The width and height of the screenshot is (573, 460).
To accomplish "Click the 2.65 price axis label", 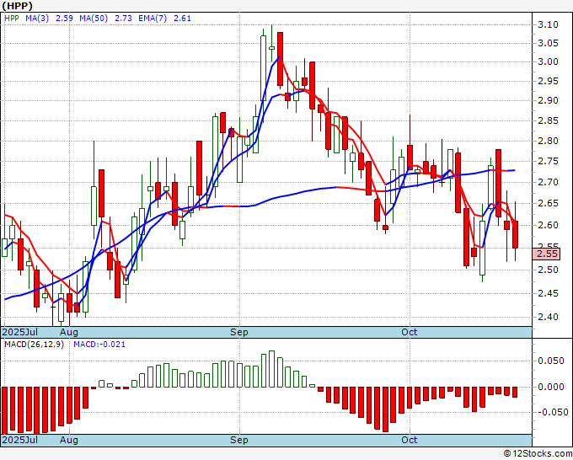I will tap(549, 204).
